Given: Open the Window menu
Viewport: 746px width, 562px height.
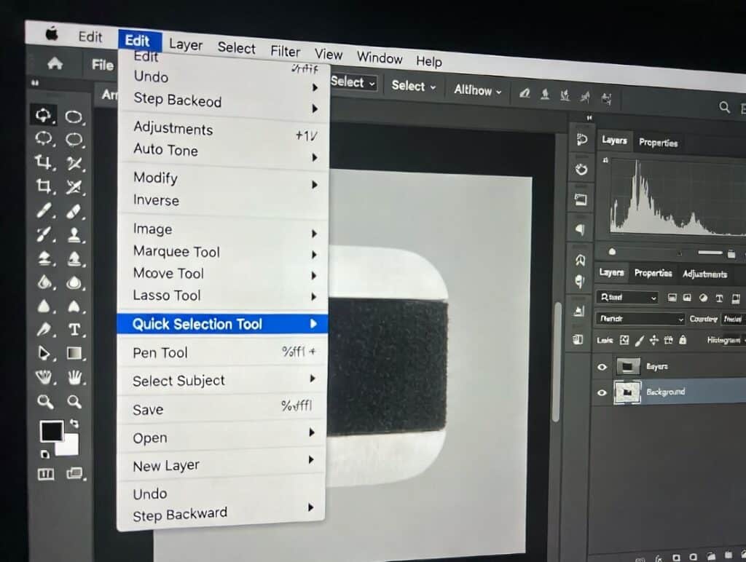Looking at the screenshot, I should 380,58.
